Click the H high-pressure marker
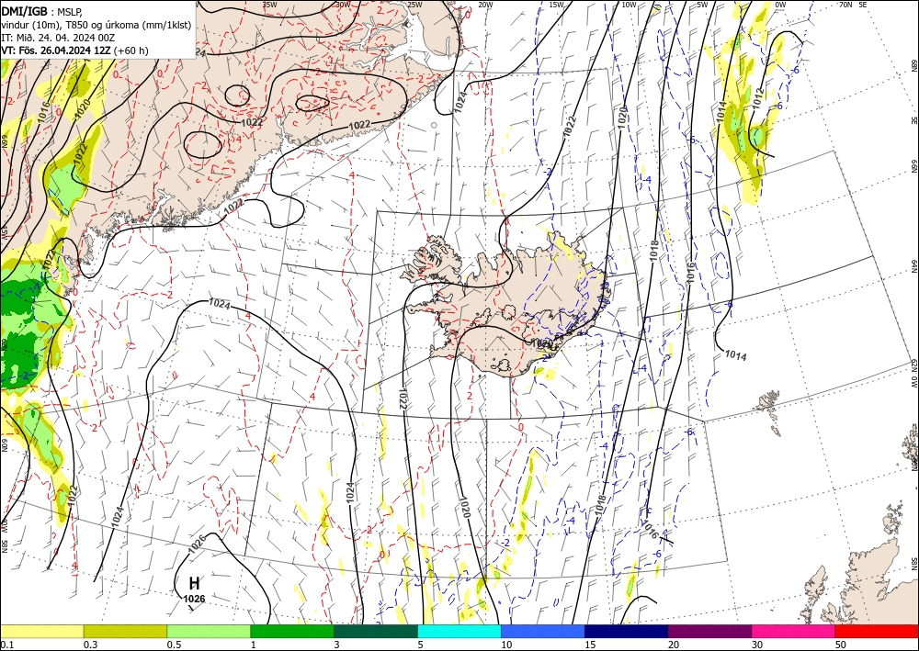919x651 pixels. pos(194,583)
